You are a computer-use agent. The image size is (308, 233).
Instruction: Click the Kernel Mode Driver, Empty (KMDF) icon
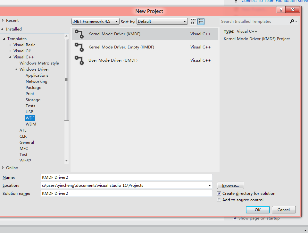pyautogui.click(x=79, y=47)
